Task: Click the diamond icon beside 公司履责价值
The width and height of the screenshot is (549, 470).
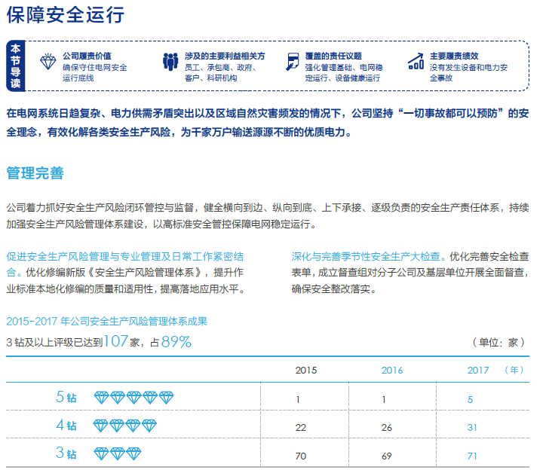Action: click(x=48, y=62)
